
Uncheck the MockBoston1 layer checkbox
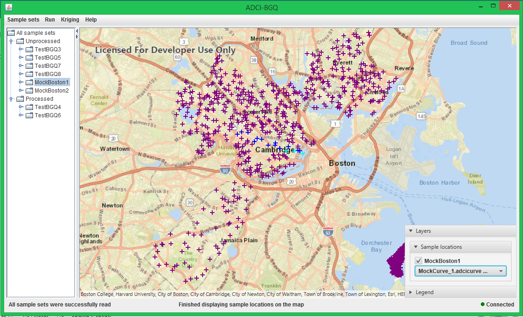tap(418, 261)
